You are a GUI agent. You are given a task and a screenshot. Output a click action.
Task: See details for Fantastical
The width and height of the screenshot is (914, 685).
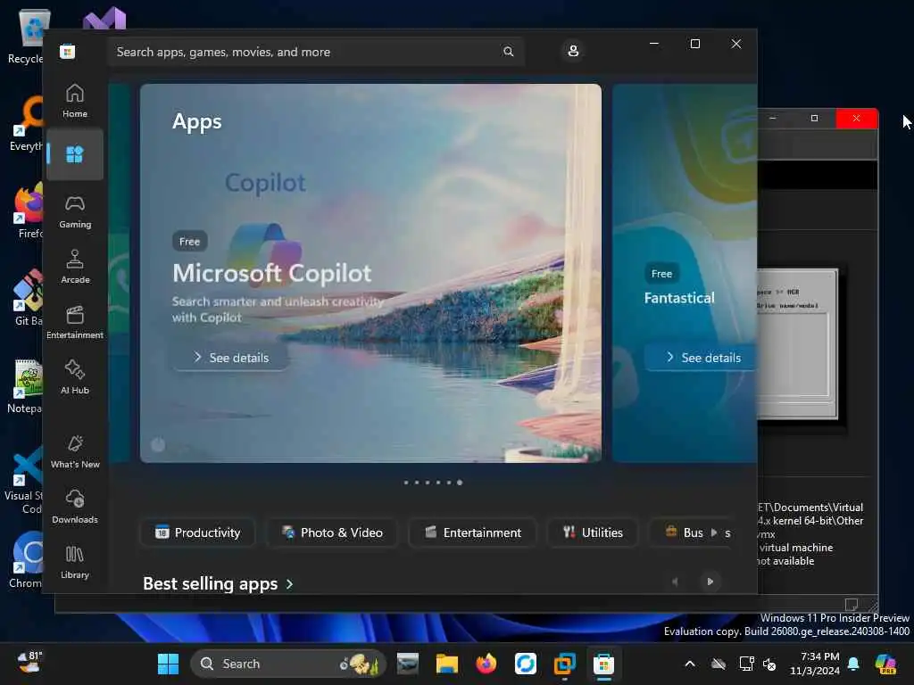[702, 358]
